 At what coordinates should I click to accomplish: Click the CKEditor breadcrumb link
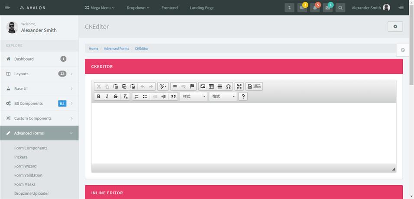142,48
